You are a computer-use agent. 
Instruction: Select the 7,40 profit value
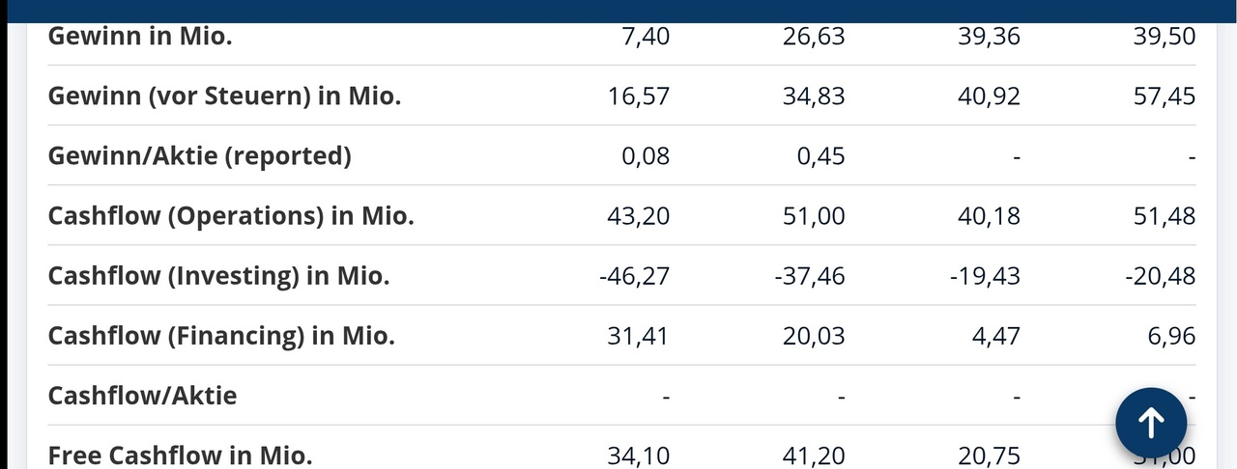[647, 37]
